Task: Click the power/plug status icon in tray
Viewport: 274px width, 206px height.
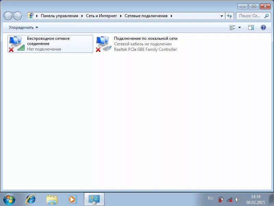Action: pyautogui.click(x=221, y=199)
